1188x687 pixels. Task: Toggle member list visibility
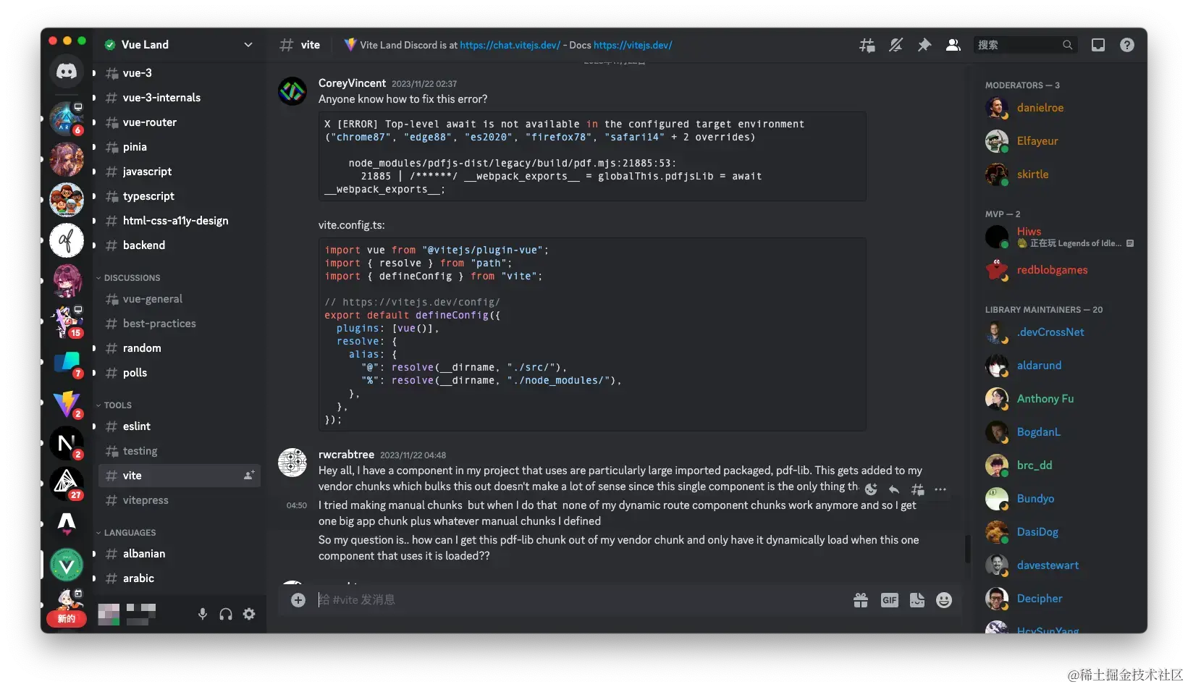[953, 45]
